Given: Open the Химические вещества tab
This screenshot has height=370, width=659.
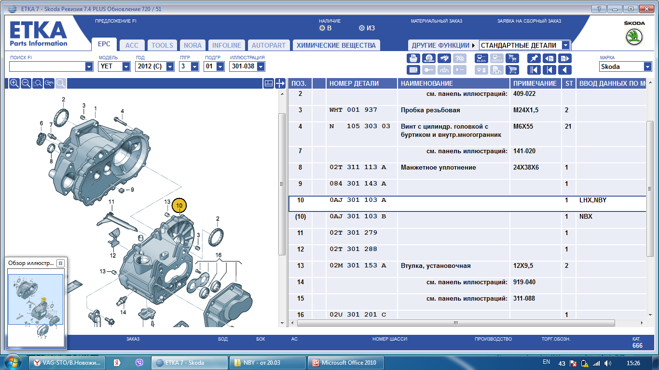Looking at the screenshot, I should (x=336, y=45).
